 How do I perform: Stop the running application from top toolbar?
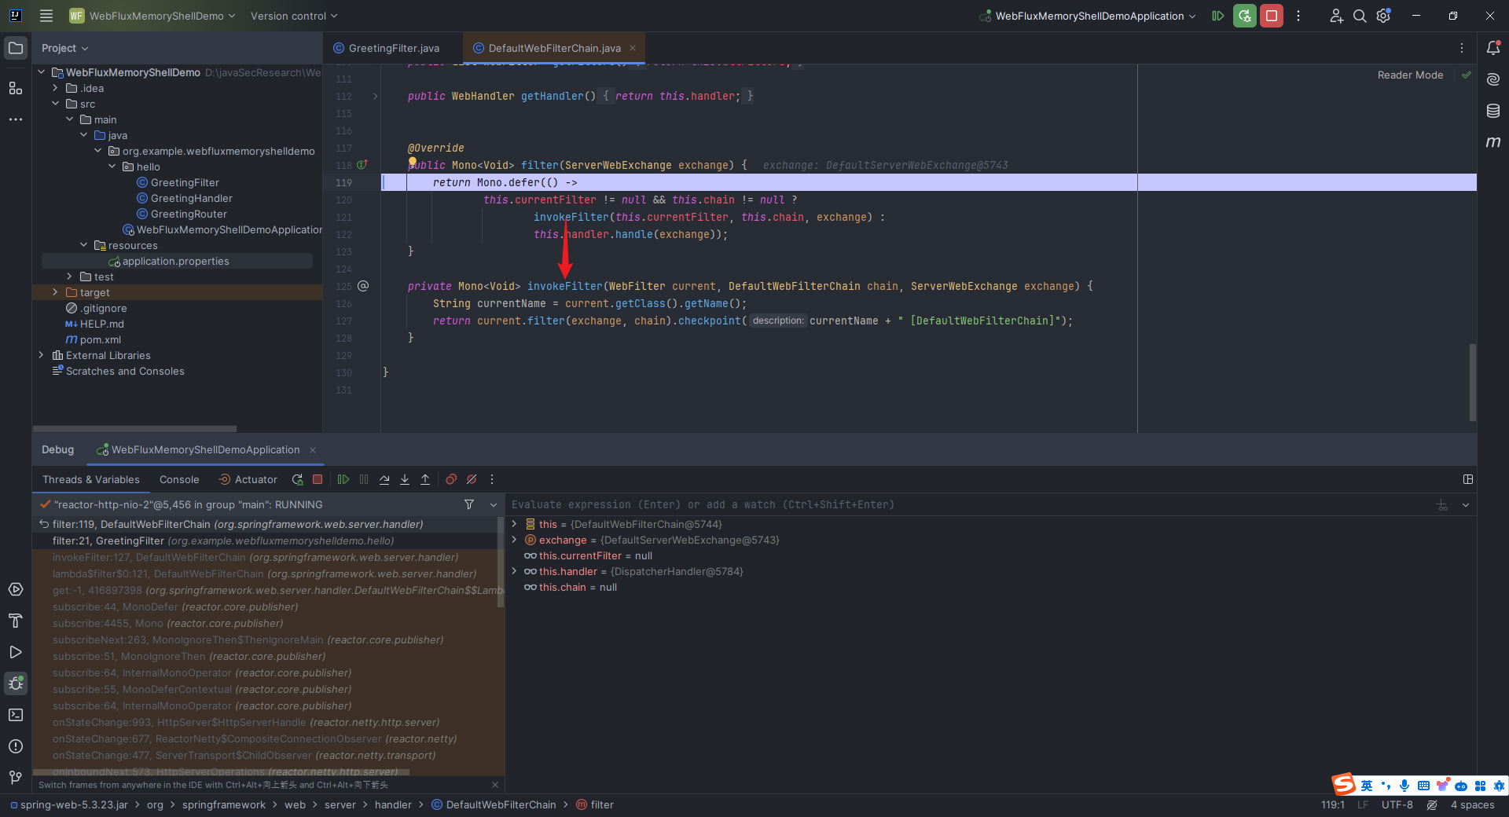click(x=1272, y=16)
